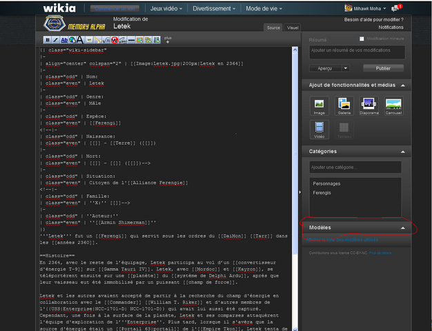432x331 pixels.
Task: Add a Galerie from the media panel
Action: (344, 106)
